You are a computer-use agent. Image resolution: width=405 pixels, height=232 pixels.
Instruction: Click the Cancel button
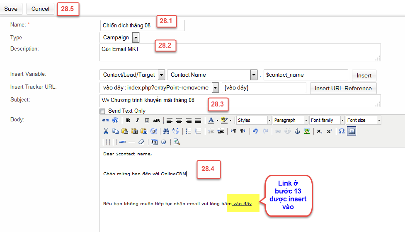(x=40, y=9)
